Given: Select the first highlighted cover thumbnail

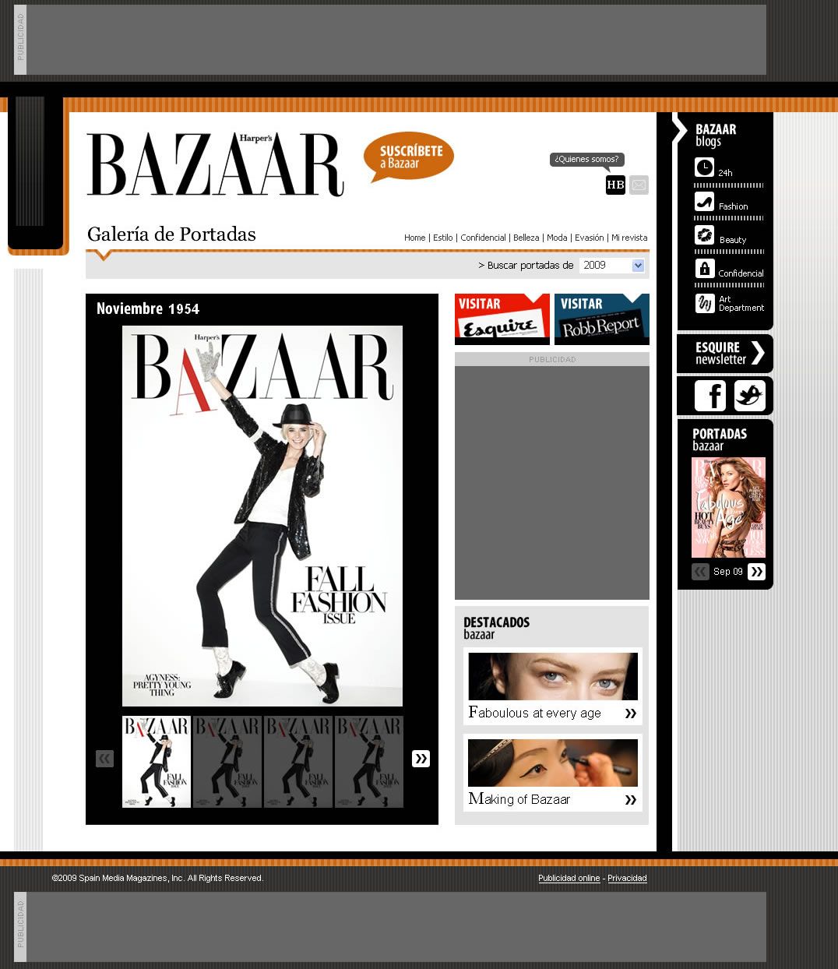Looking at the screenshot, I should pyautogui.click(x=157, y=762).
